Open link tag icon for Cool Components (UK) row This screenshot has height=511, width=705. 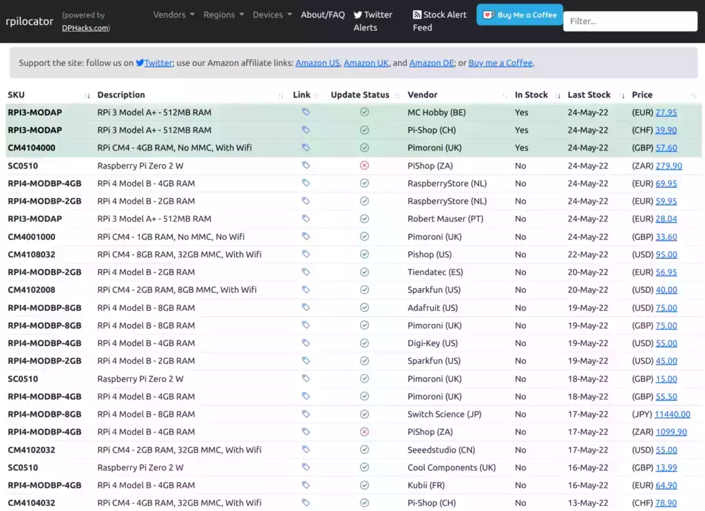306,468
